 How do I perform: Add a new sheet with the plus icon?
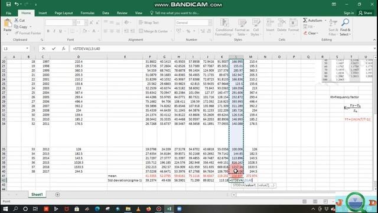[x=57, y=195]
